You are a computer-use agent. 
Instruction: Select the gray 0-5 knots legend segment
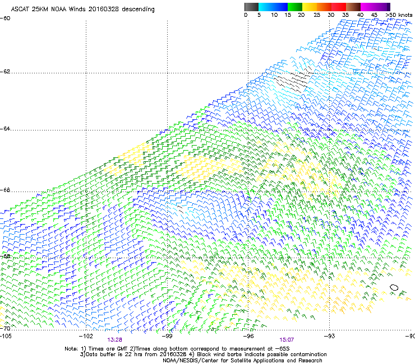251,7
